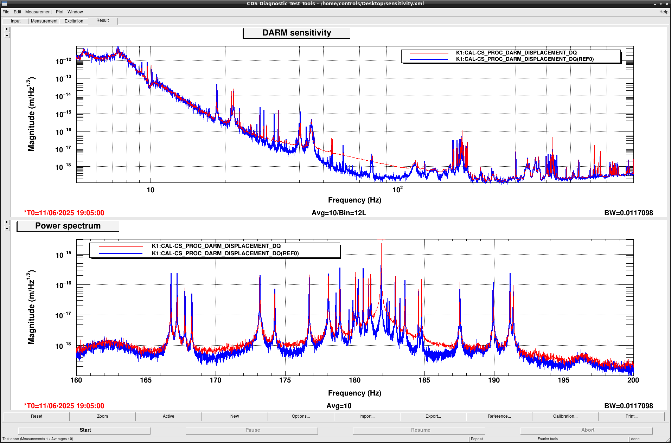
Task: Click Fourier tools status bar field
Action: click(582, 439)
